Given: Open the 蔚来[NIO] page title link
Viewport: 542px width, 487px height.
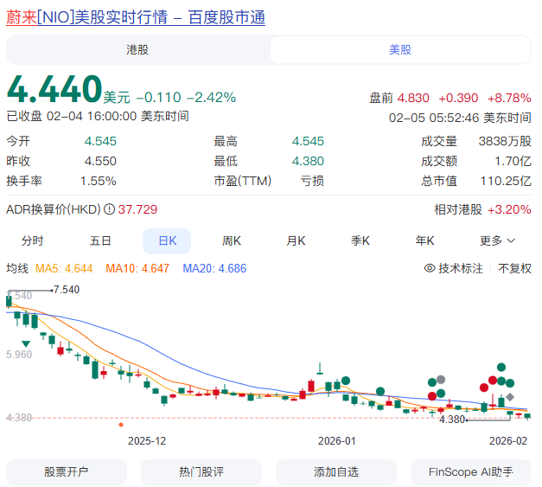Looking at the screenshot, I should click(136, 17).
